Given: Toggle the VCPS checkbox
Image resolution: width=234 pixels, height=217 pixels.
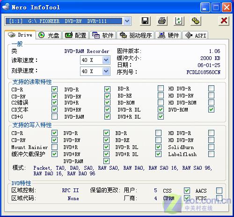Looking at the screenshot, I should click(x=219, y=198).
